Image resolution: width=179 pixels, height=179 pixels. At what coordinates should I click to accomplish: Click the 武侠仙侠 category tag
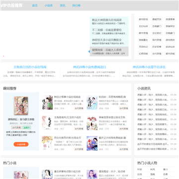(x=170, y=47)
